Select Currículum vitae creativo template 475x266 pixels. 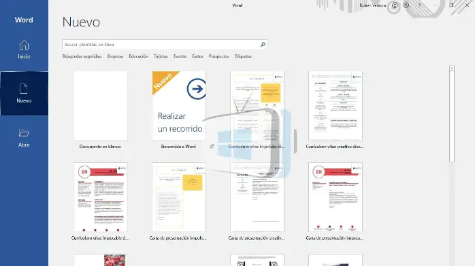coord(335,106)
